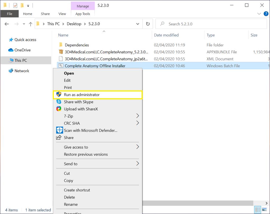The image size is (270, 214).
Task: Switch to the View ribbon tab
Action: [62, 14]
